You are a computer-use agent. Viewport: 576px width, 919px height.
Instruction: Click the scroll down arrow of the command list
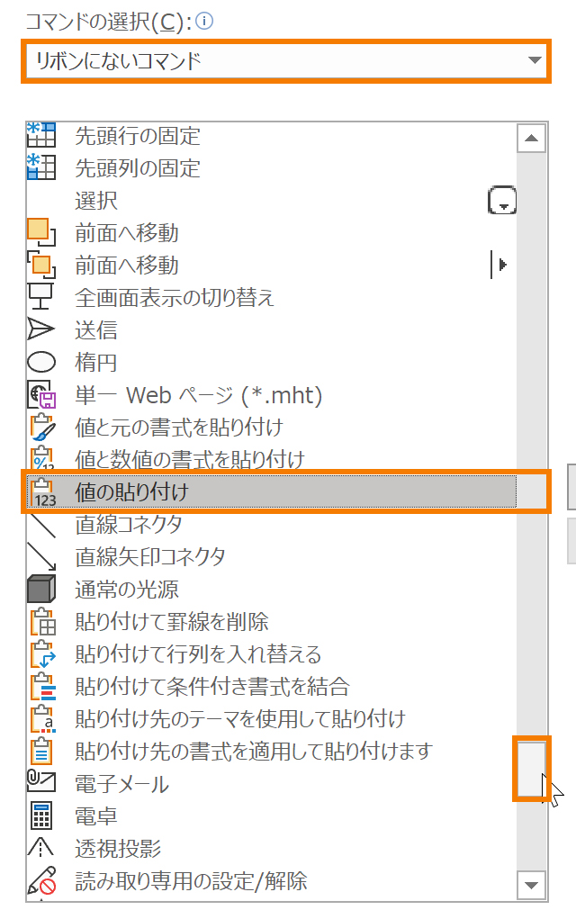pyautogui.click(x=532, y=885)
